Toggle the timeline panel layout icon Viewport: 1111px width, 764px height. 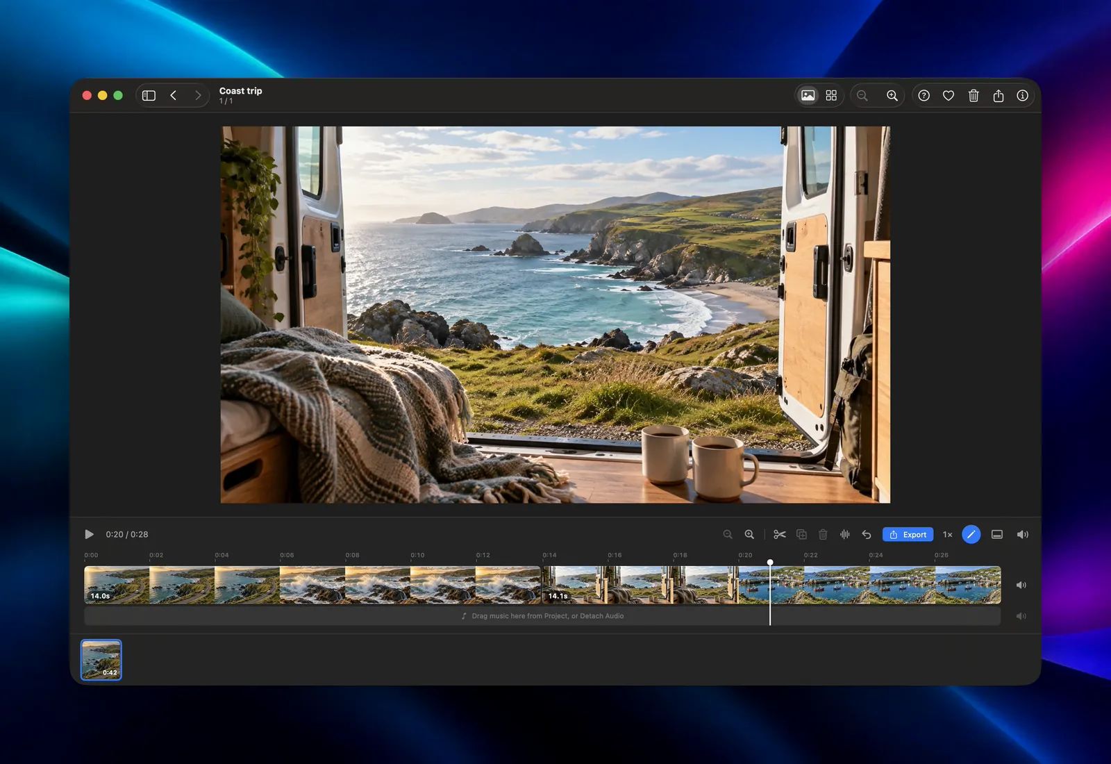pyautogui.click(x=997, y=534)
